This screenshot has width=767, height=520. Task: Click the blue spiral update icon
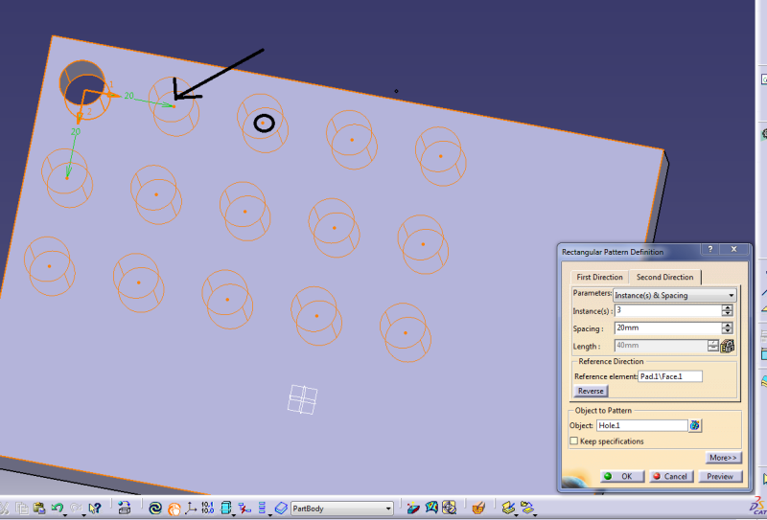click(155, 509)
